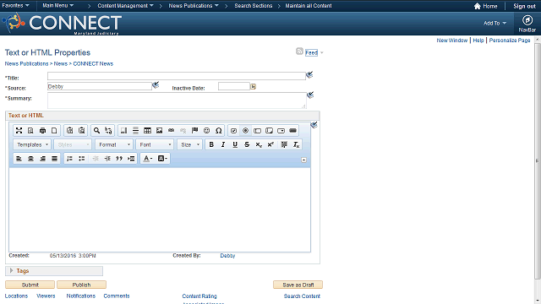
Task: Click the Anchor flag icon
Action: 194,131
